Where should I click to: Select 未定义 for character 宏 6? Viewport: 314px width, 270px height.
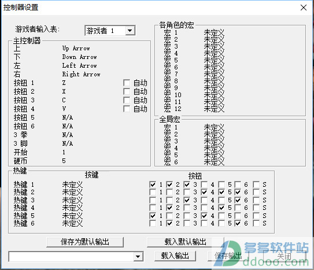click(214, 67)
